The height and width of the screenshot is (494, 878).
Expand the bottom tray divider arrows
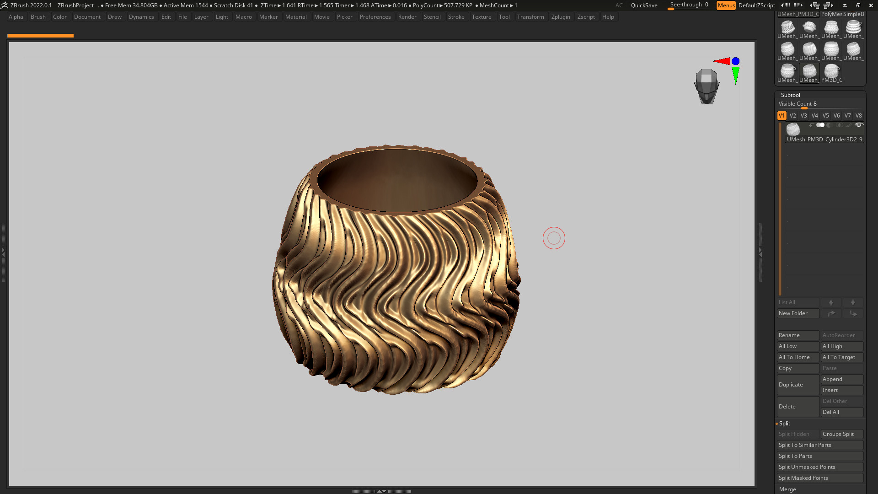[x=381, y=491]
